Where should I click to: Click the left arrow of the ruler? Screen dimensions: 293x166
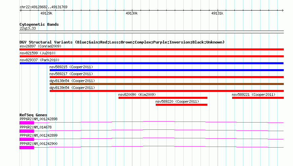click(x=20, y=10)
